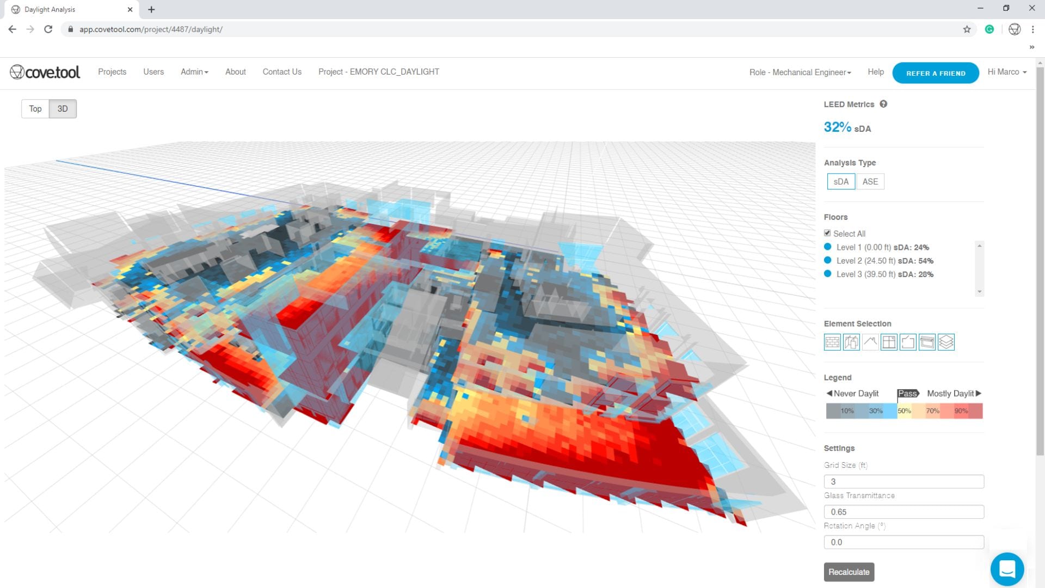This screenshot has height=588, width=1045.
Task: Focus the Glass Transmittance input field
Action: 904,512
